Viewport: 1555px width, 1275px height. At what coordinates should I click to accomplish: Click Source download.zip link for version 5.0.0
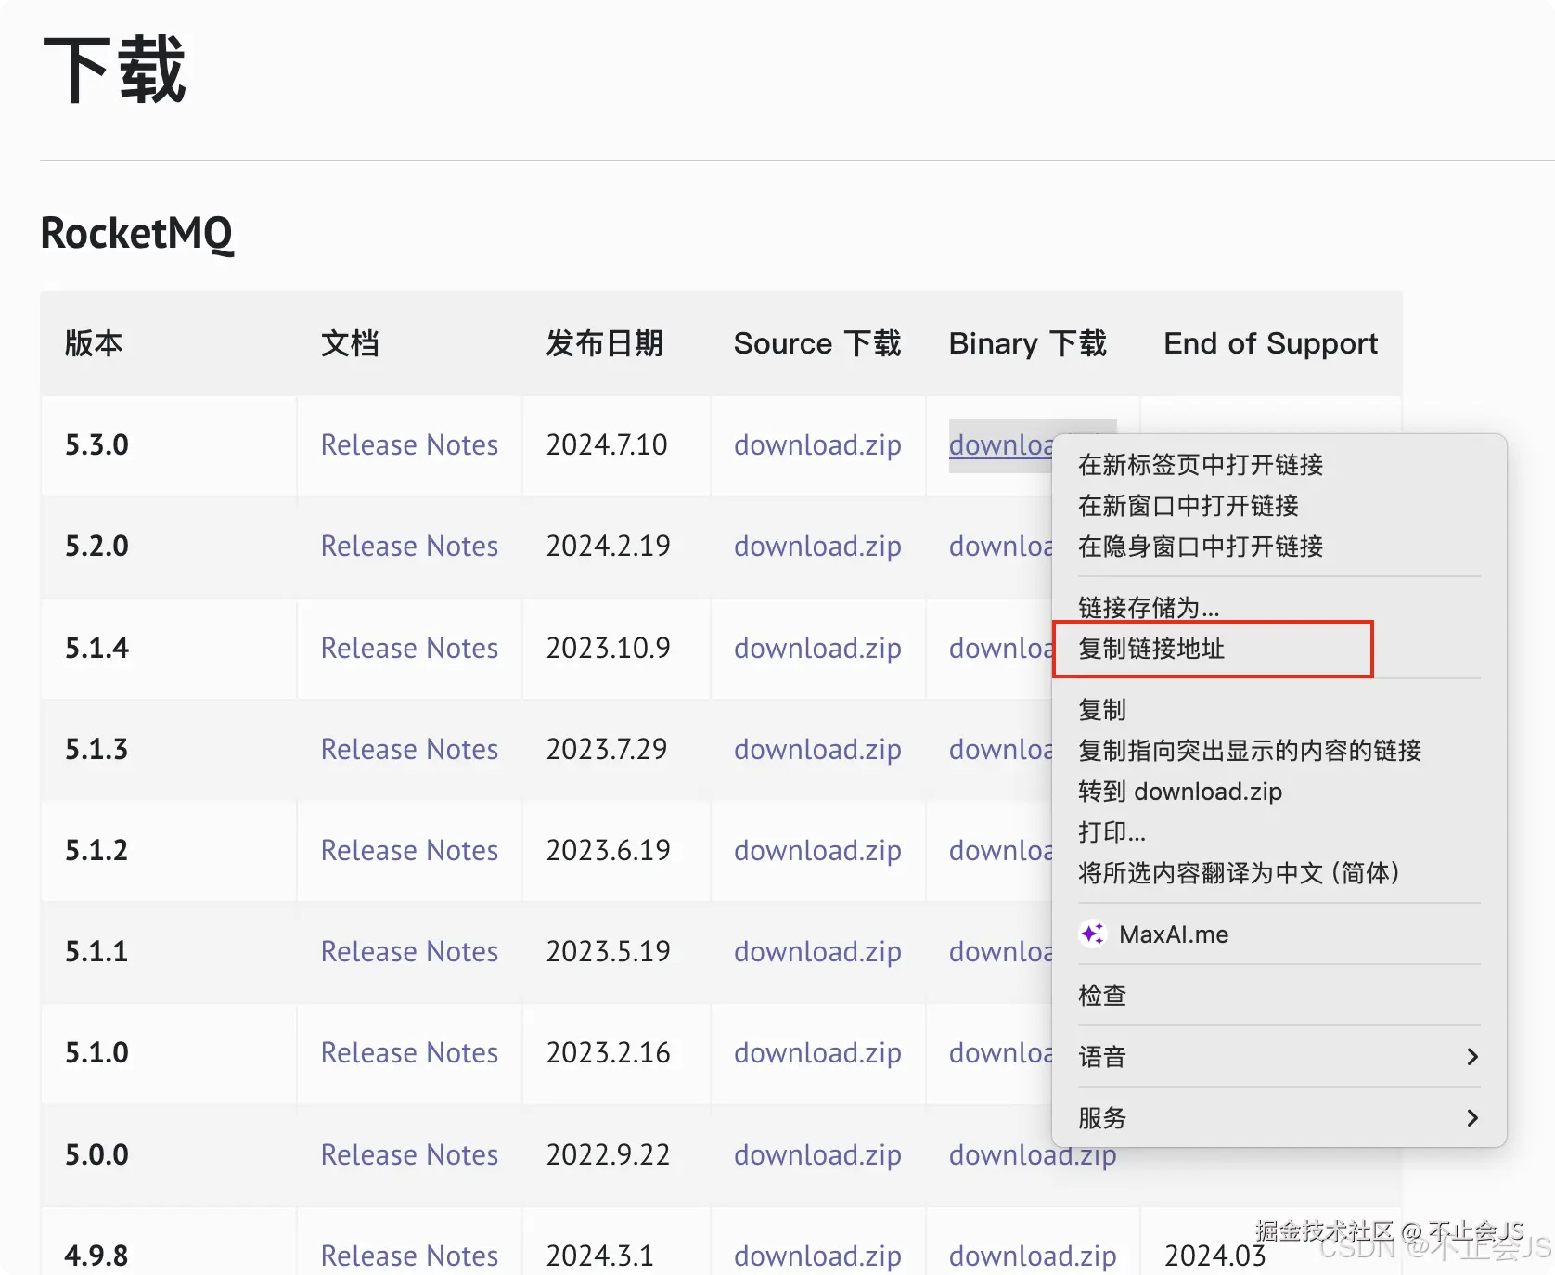(x=817, y=1154)
